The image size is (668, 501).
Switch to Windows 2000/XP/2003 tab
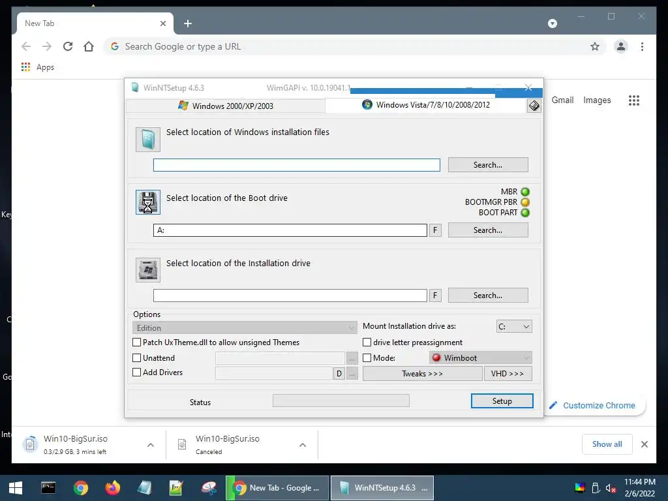(x=225, y=106)
